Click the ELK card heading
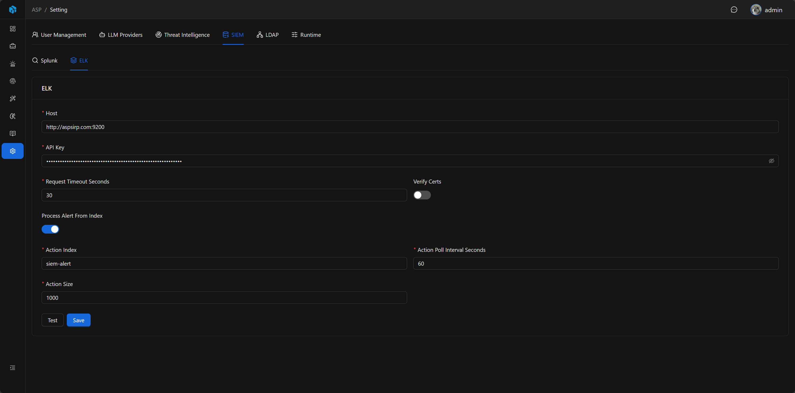795x393 pixels. click(47, 88)
